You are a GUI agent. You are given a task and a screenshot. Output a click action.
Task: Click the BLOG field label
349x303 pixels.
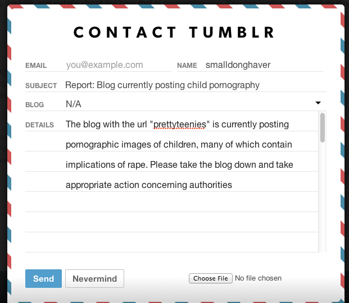coord(34,104)
